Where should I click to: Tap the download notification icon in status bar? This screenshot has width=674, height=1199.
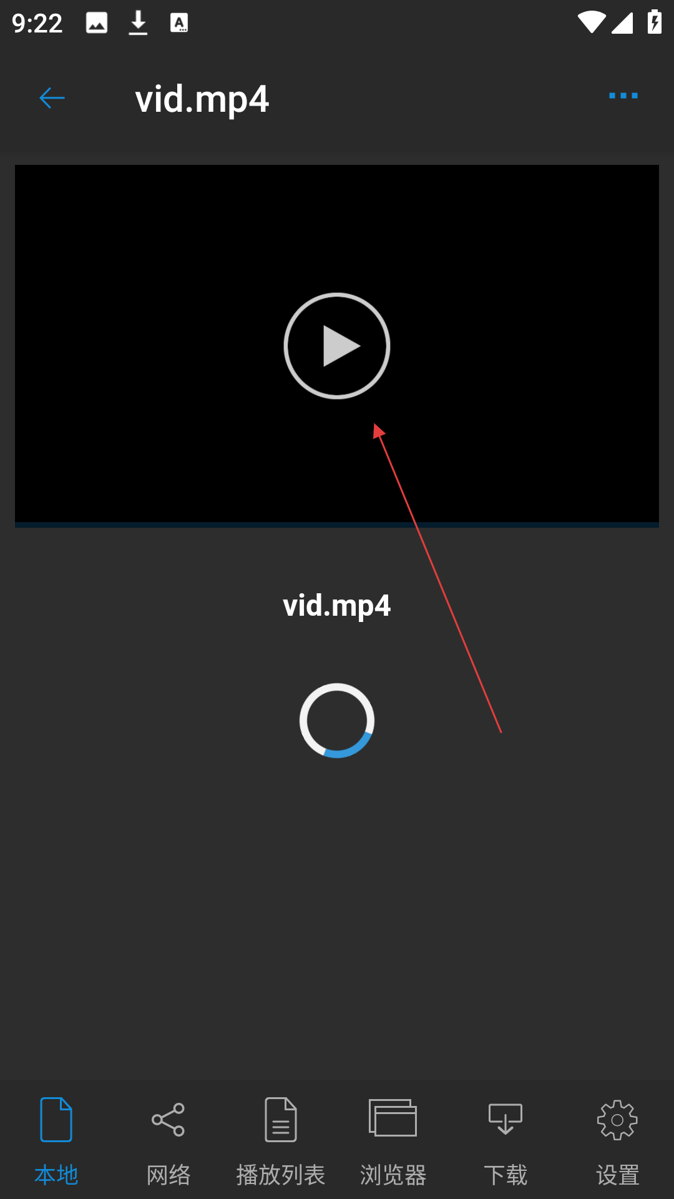tap(138, 23)
